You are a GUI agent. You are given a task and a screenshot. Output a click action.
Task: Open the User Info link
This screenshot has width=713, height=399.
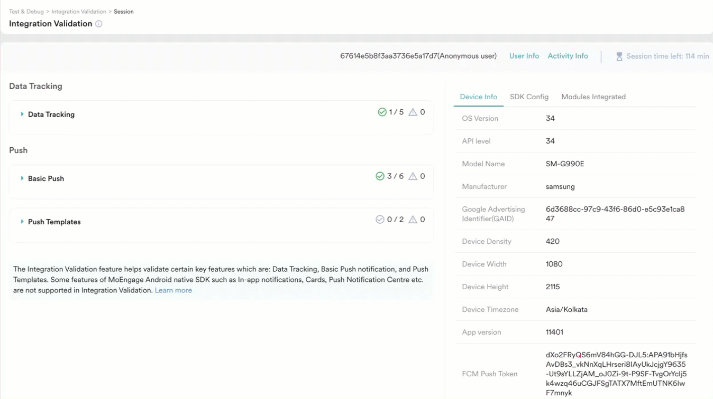point(524,56)
